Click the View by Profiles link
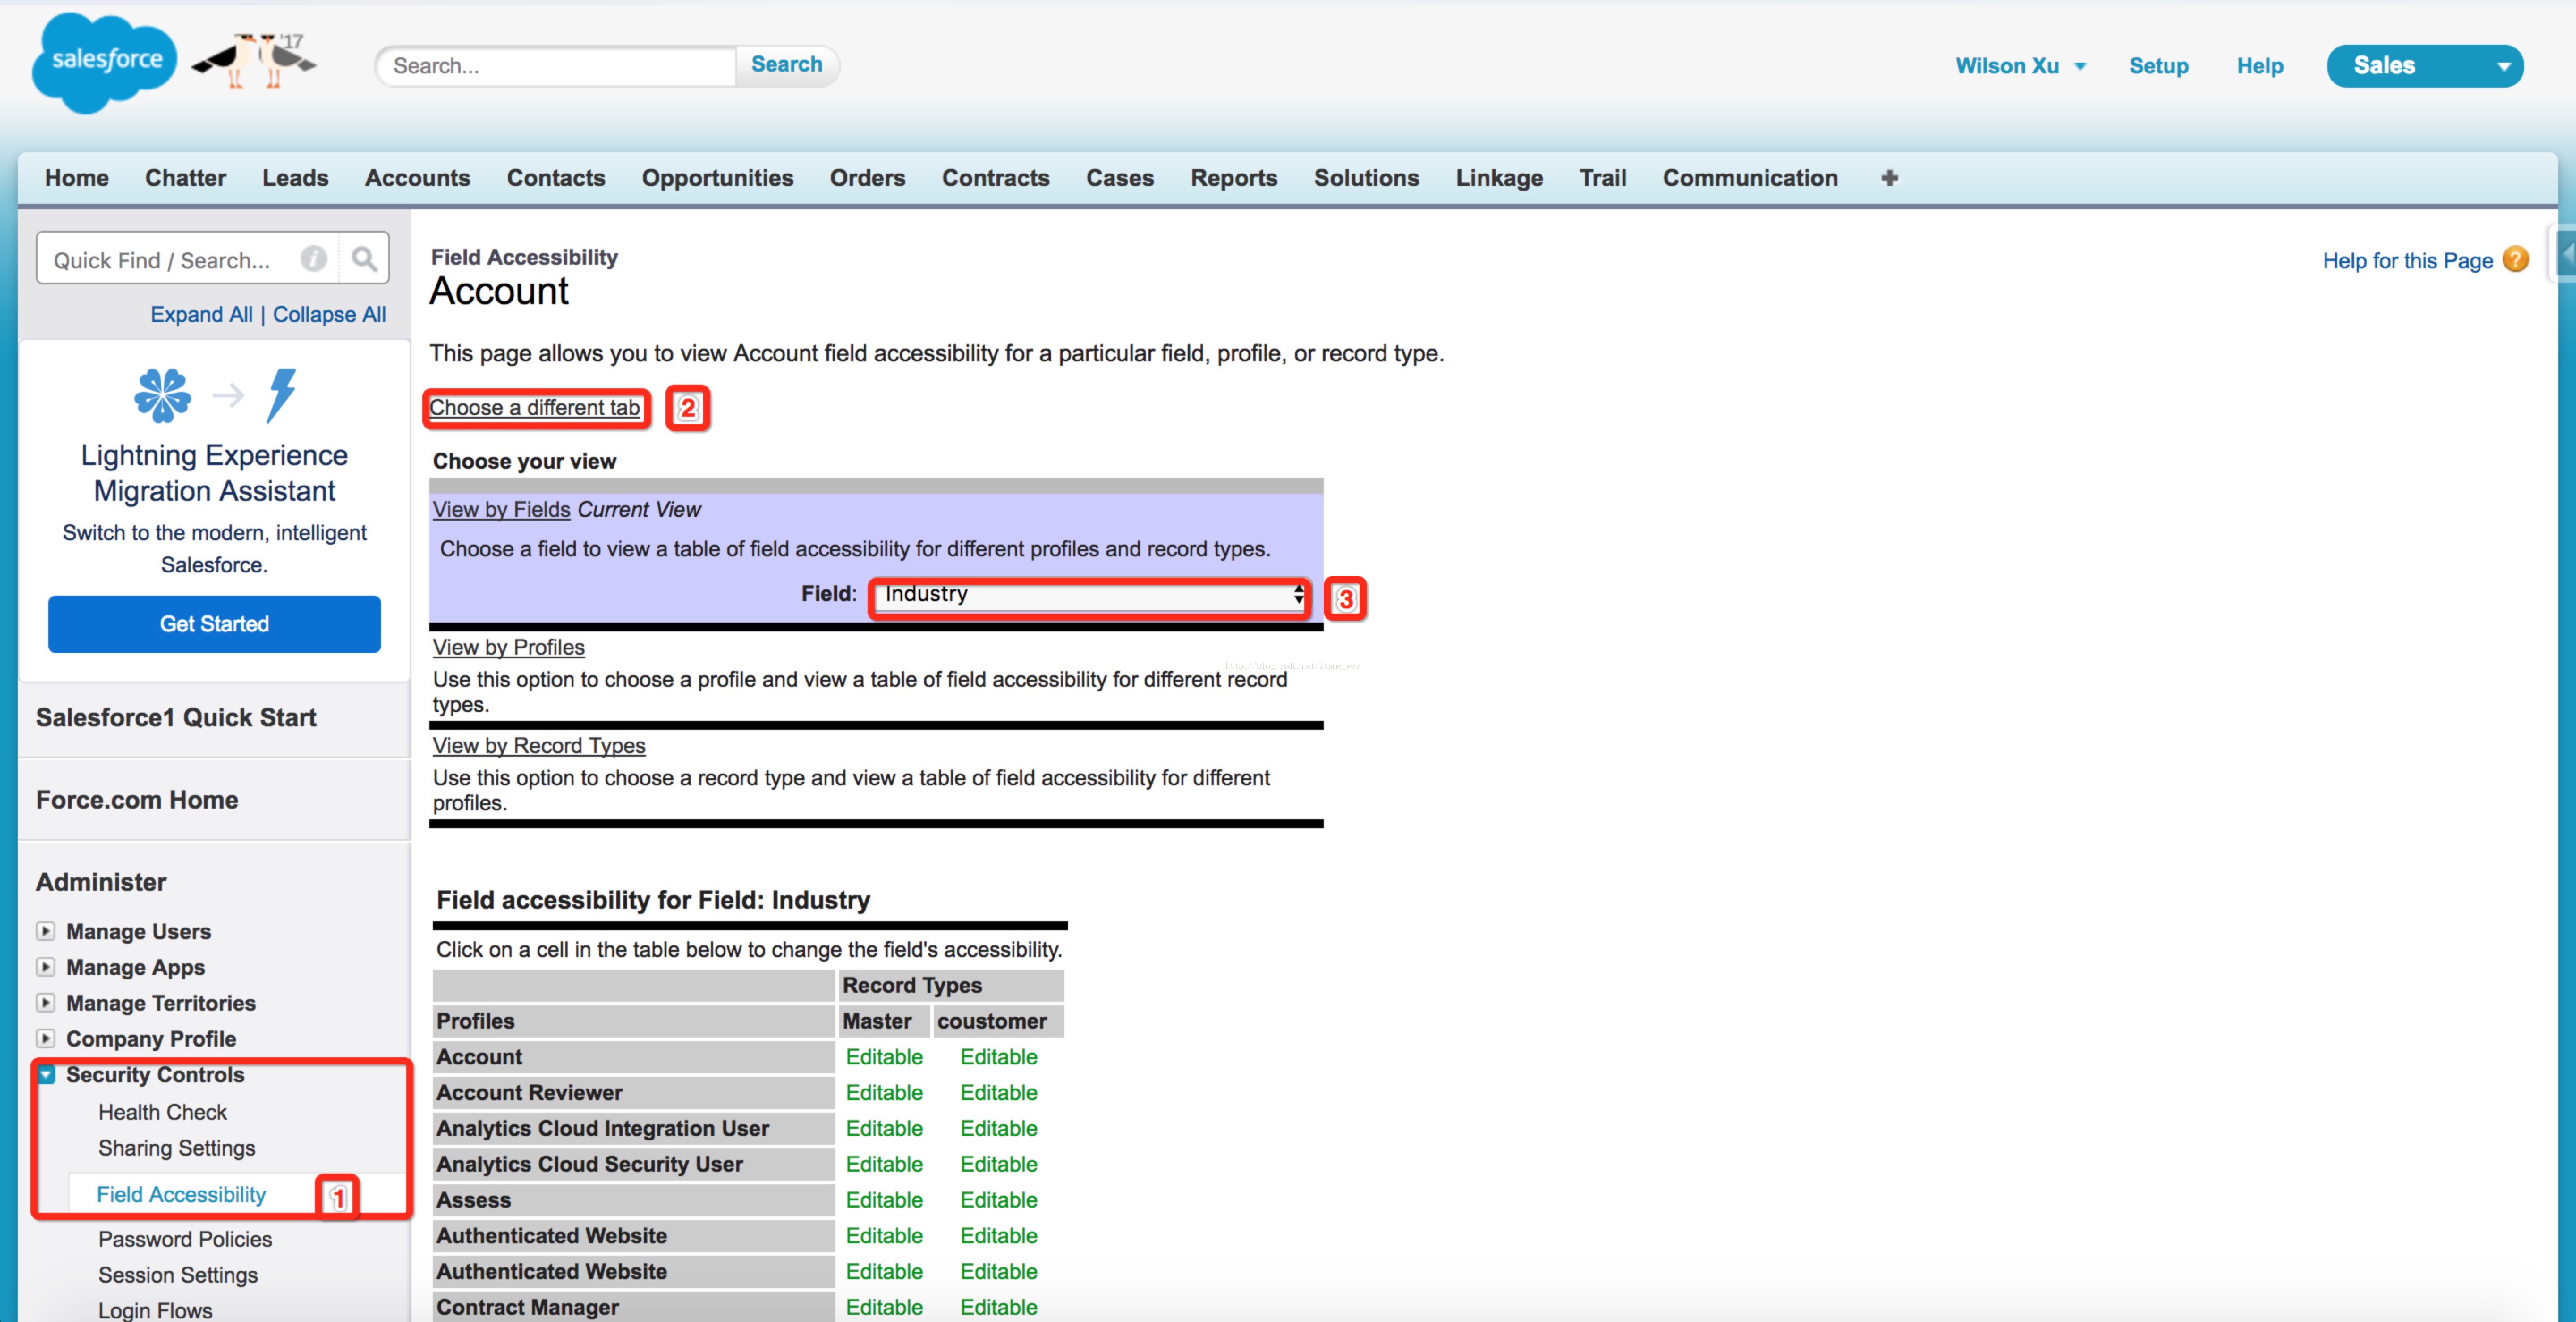 [508, 648]
